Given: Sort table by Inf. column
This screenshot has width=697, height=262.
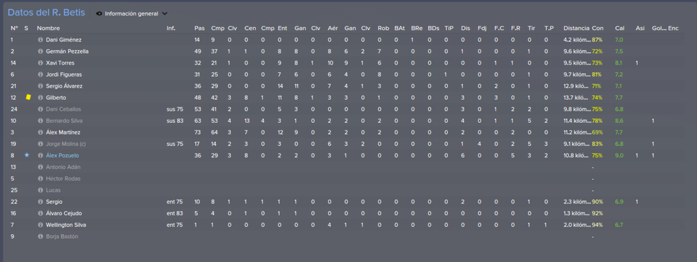Looking at the screenshot, I should click(x=171, y=29).
